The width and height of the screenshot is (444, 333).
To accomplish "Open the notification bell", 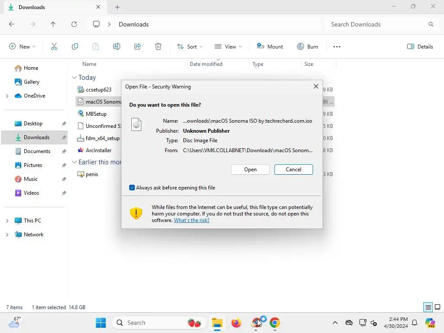I will point(415,323).
